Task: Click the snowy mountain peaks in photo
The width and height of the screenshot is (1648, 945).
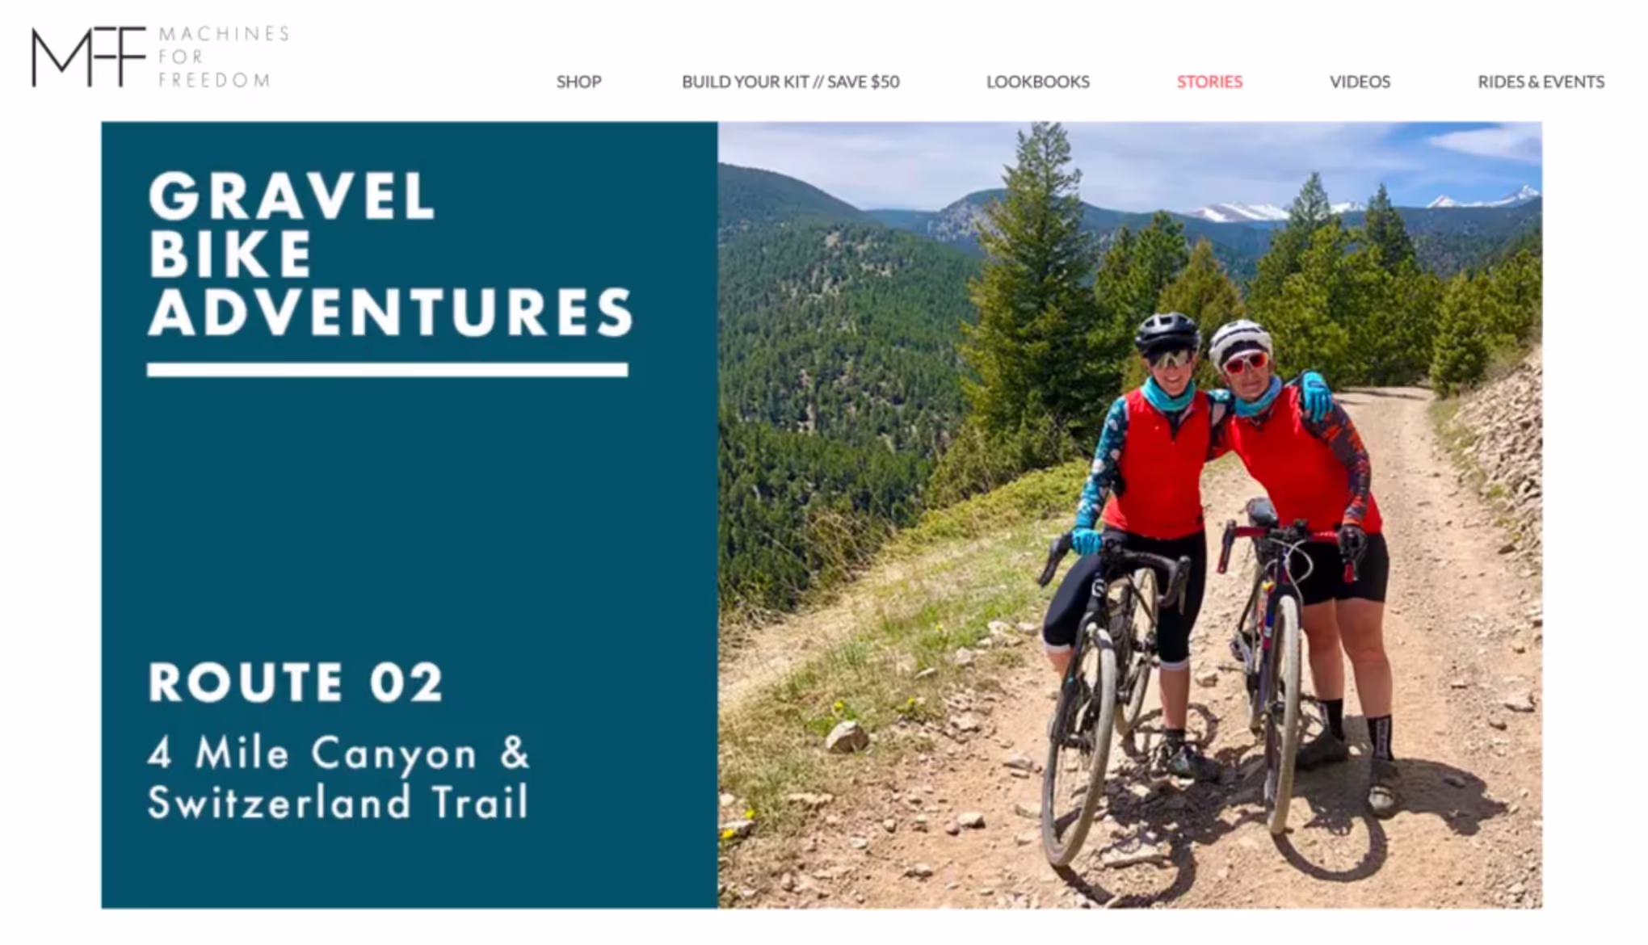Action: (1365, 206)
